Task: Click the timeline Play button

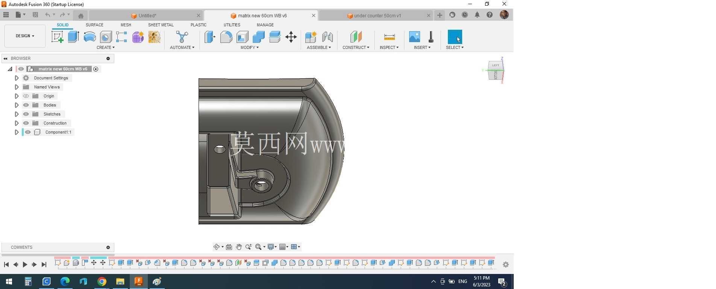Action: [25, 265]
